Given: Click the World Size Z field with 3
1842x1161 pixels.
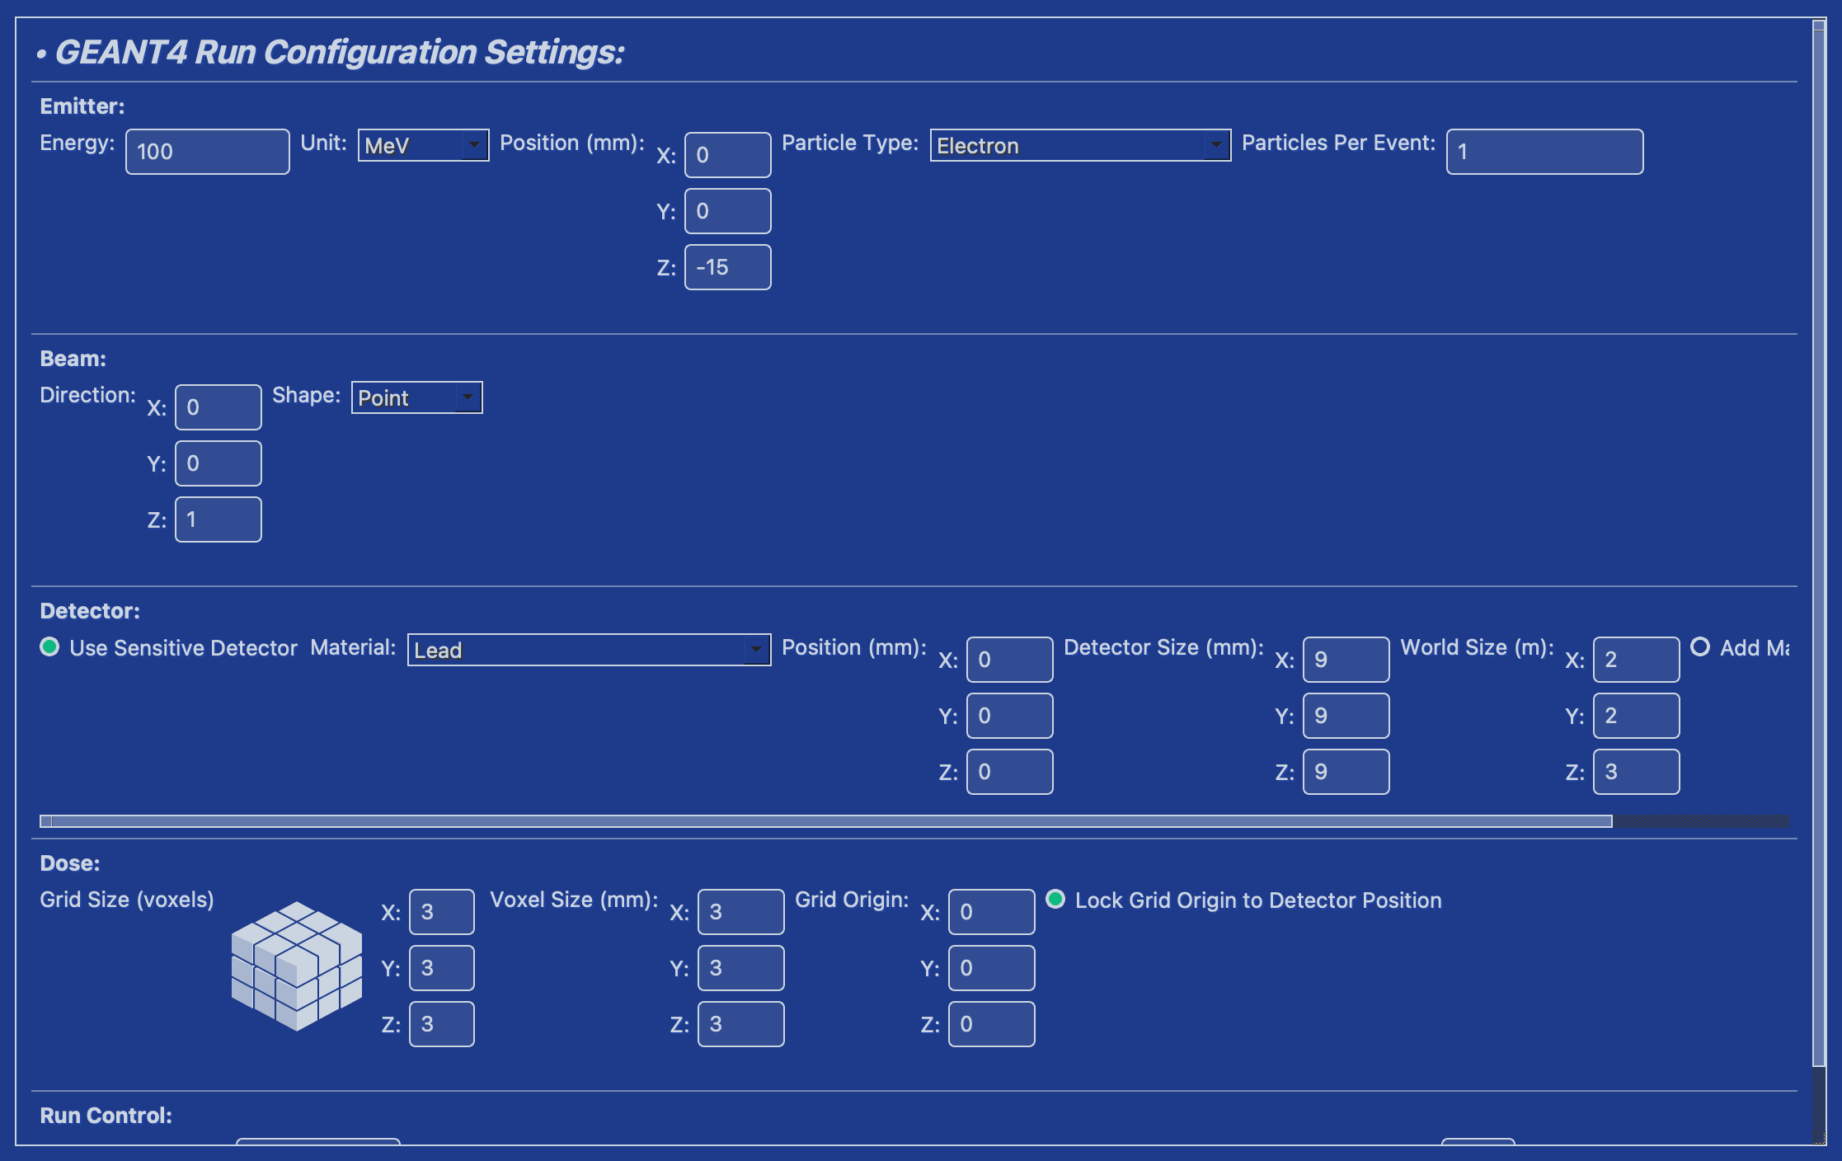Looking at the screenshot, I should pyautogui.click(x=1637, y=772).
